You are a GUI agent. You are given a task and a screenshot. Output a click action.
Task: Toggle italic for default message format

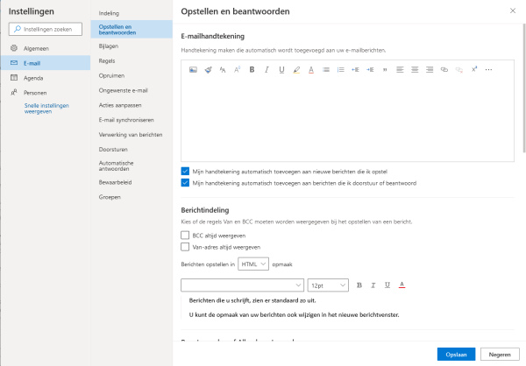tap(373, 285)
